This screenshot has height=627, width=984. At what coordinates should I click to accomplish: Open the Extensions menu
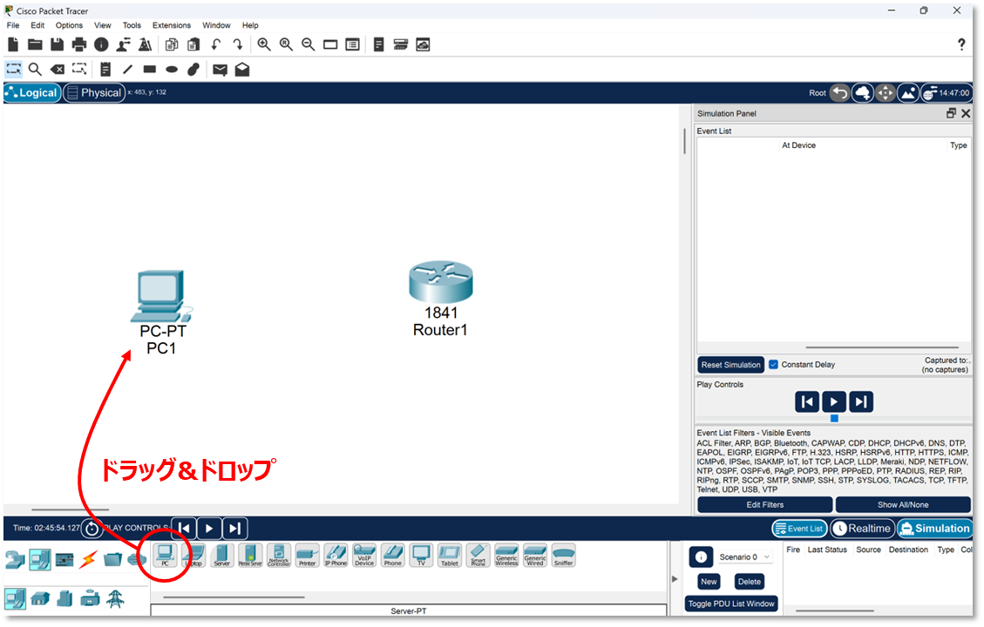pos(172,25)
